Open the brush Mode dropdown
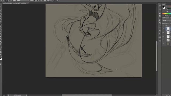This screenshot has height=96, width=171. (23, 1)
